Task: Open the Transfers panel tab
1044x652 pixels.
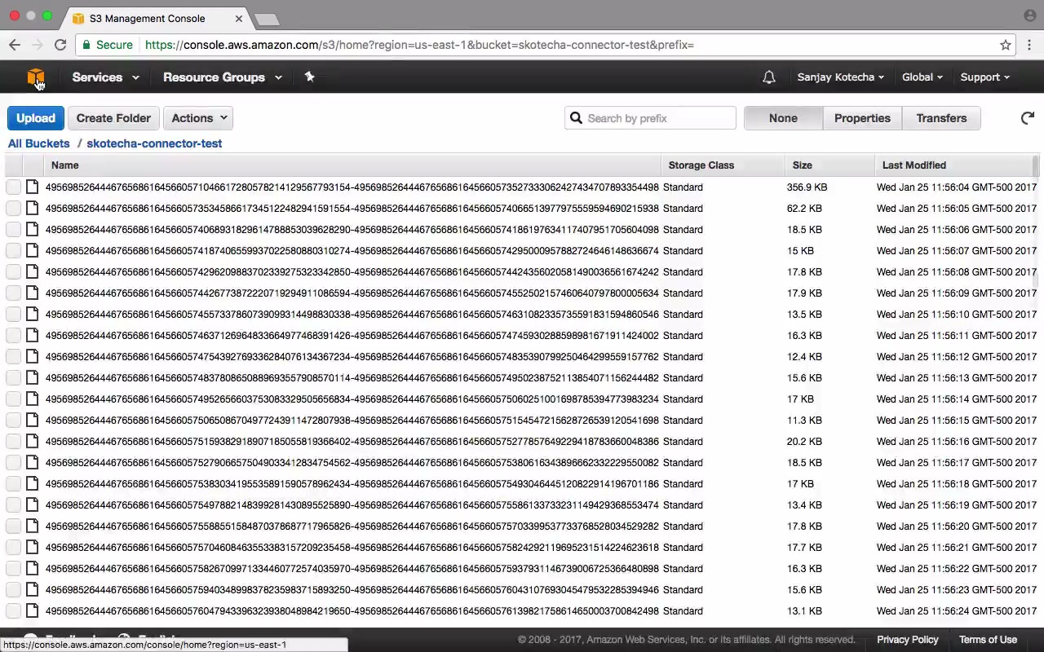Action: 941,118
